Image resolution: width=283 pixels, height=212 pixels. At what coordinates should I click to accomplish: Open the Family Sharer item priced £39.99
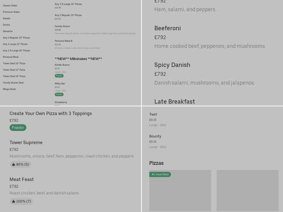(x=62, y=26)
